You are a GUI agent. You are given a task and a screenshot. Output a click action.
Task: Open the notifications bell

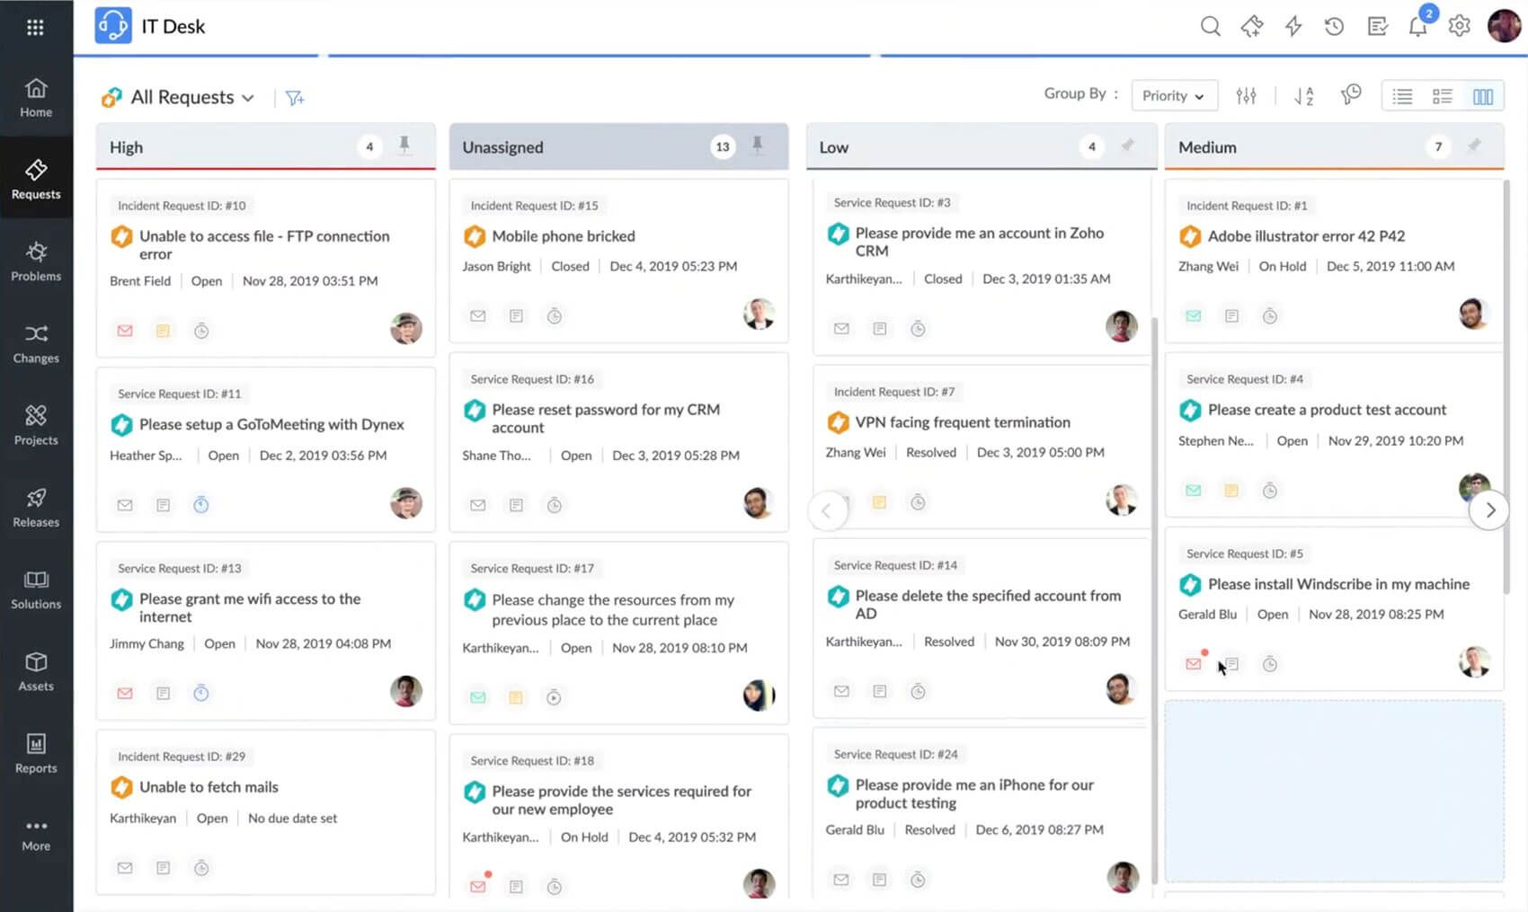pyautogui.click(x=1418, y=25)
